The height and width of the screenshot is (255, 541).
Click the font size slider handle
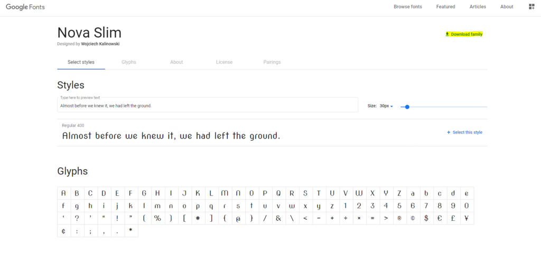click(407, 107)
